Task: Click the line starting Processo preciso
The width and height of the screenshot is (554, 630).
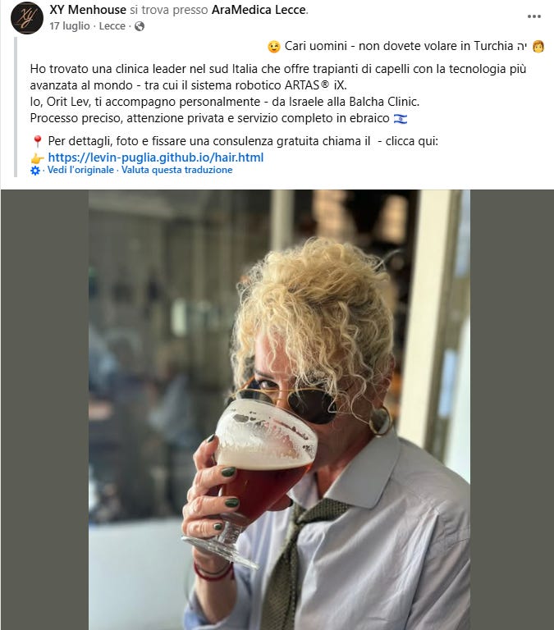Action: (x=209, y=118)
